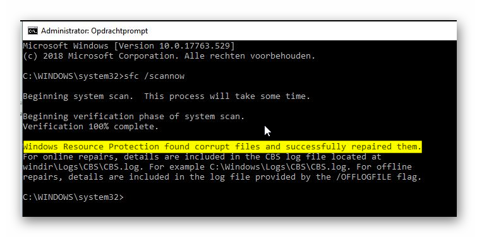Click the typed 'sfc /scannow' command
Viewport: 477px width, 237px height.
(154, 76)
